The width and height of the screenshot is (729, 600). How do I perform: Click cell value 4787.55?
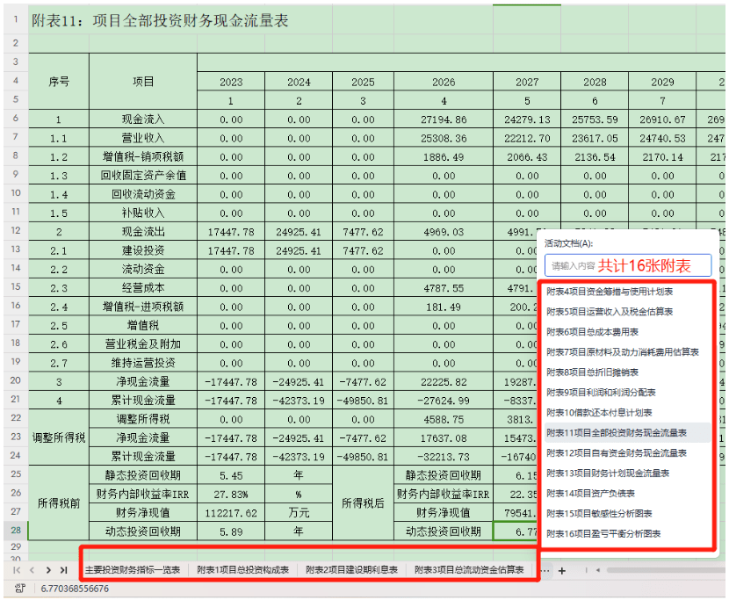tap(444, 288)
